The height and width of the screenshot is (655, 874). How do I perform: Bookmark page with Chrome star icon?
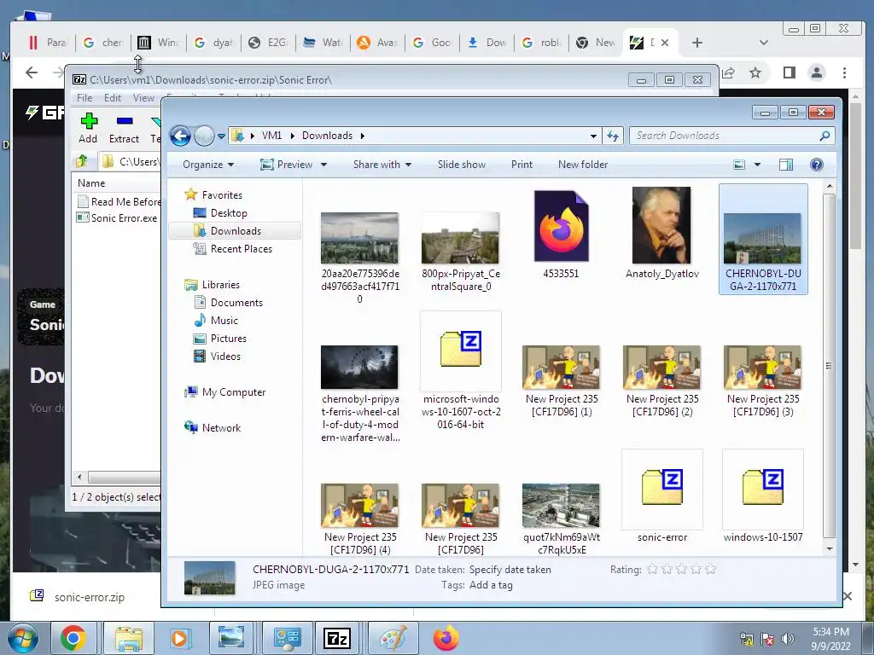point(755,72)
